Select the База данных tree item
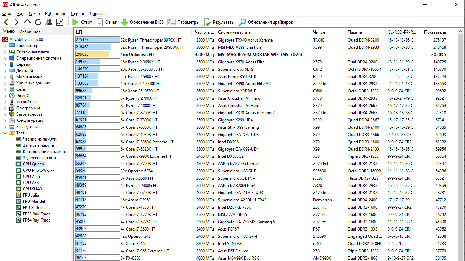 coord(24,127)
